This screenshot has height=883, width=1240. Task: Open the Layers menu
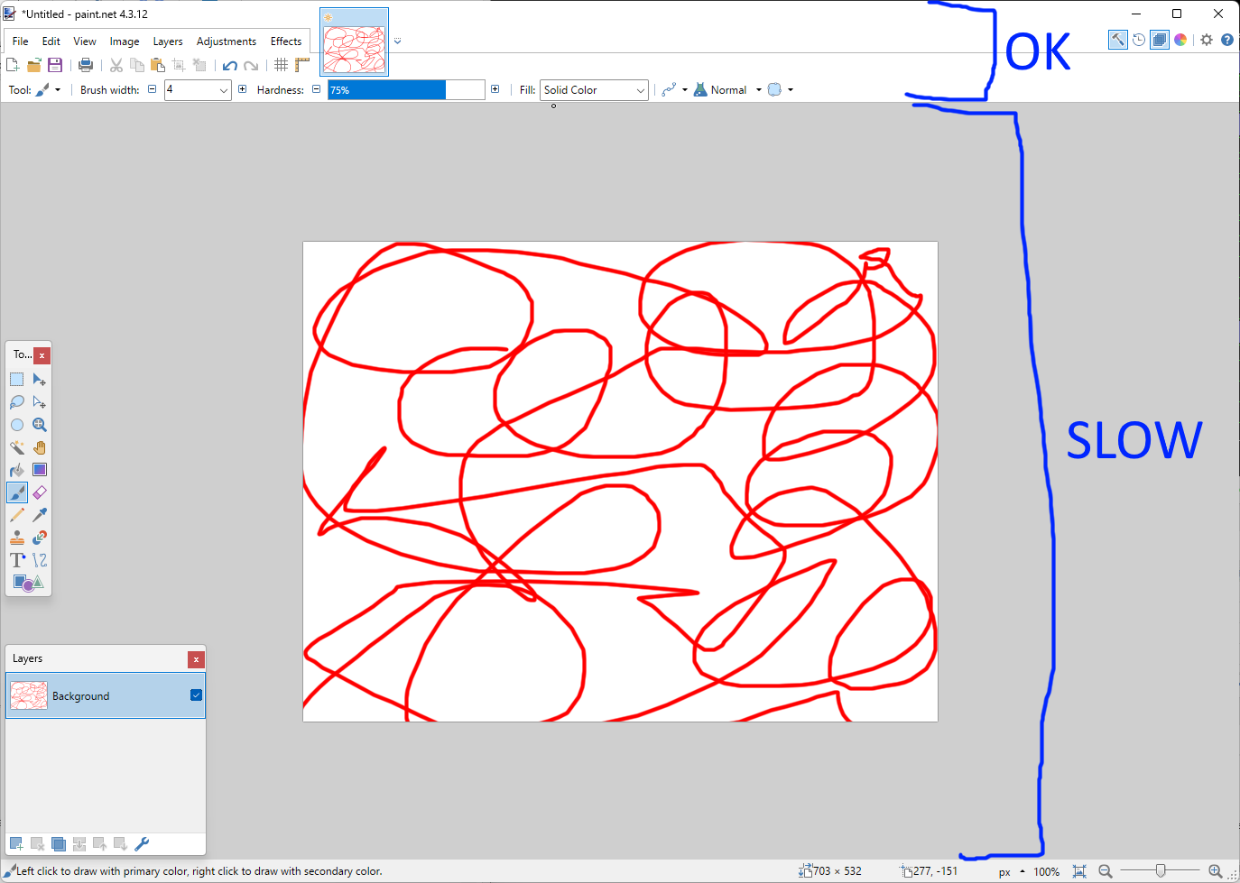click(168, 41)
